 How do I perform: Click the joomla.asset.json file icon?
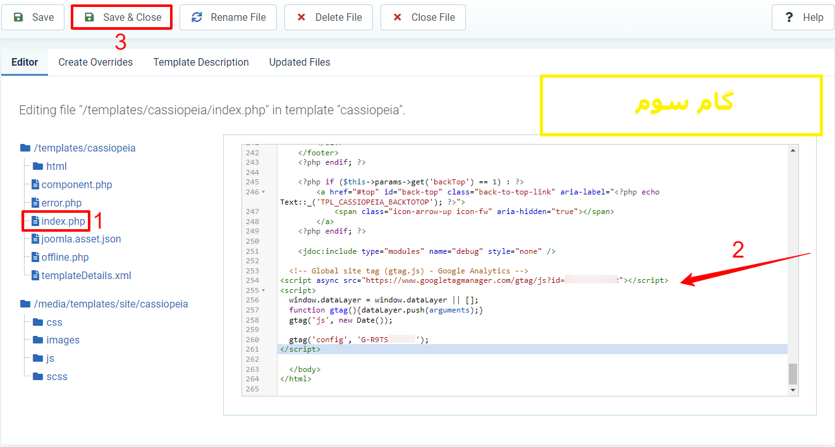[x=35, y=239]
